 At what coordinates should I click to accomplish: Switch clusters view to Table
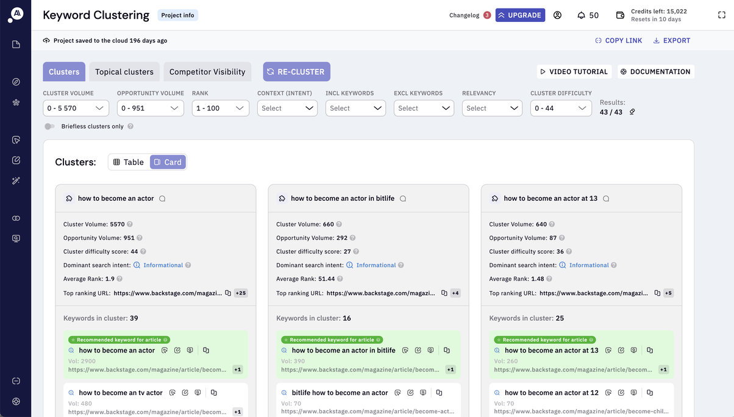coord(129,161)
